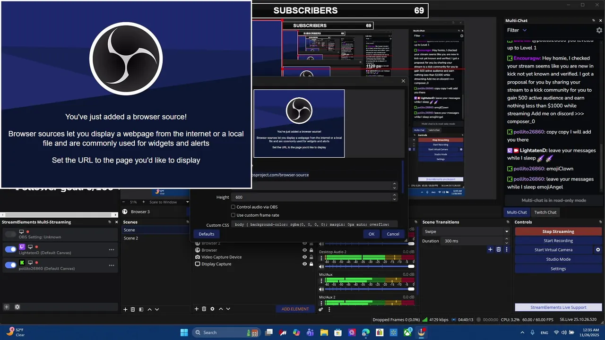Open the Swipe transition dropdown

click(466, 232)
